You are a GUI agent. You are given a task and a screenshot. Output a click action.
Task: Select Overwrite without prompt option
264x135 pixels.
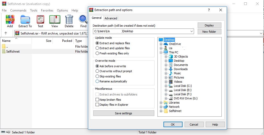pyautogui.click(x=97, y=71)
